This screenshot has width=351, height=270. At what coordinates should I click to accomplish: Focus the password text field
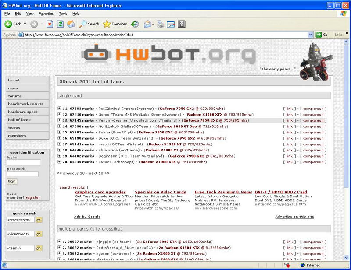(23, 174)
